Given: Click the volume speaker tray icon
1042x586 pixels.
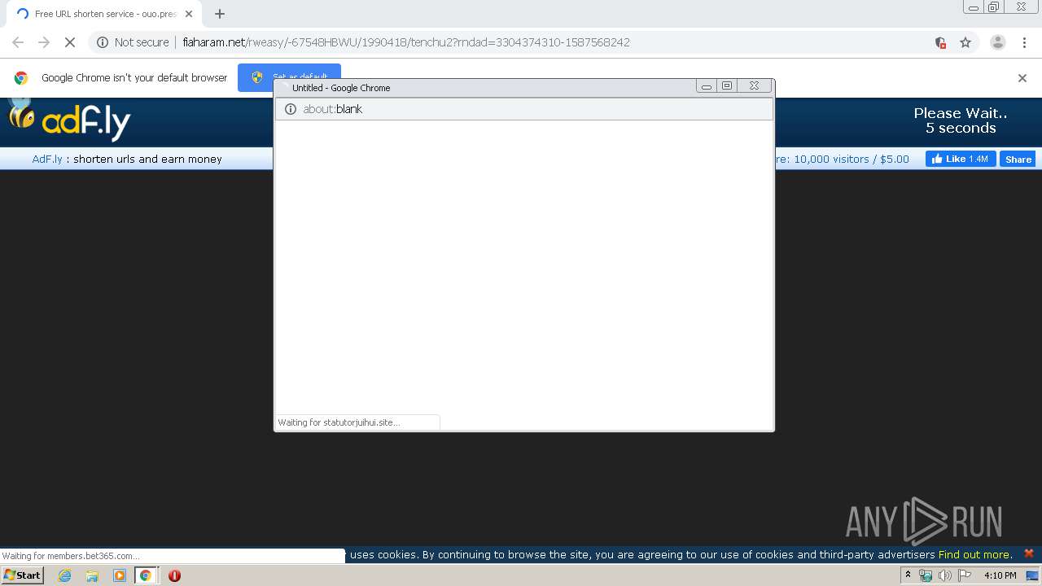Looking at the screenshot, I should (945, 575).
